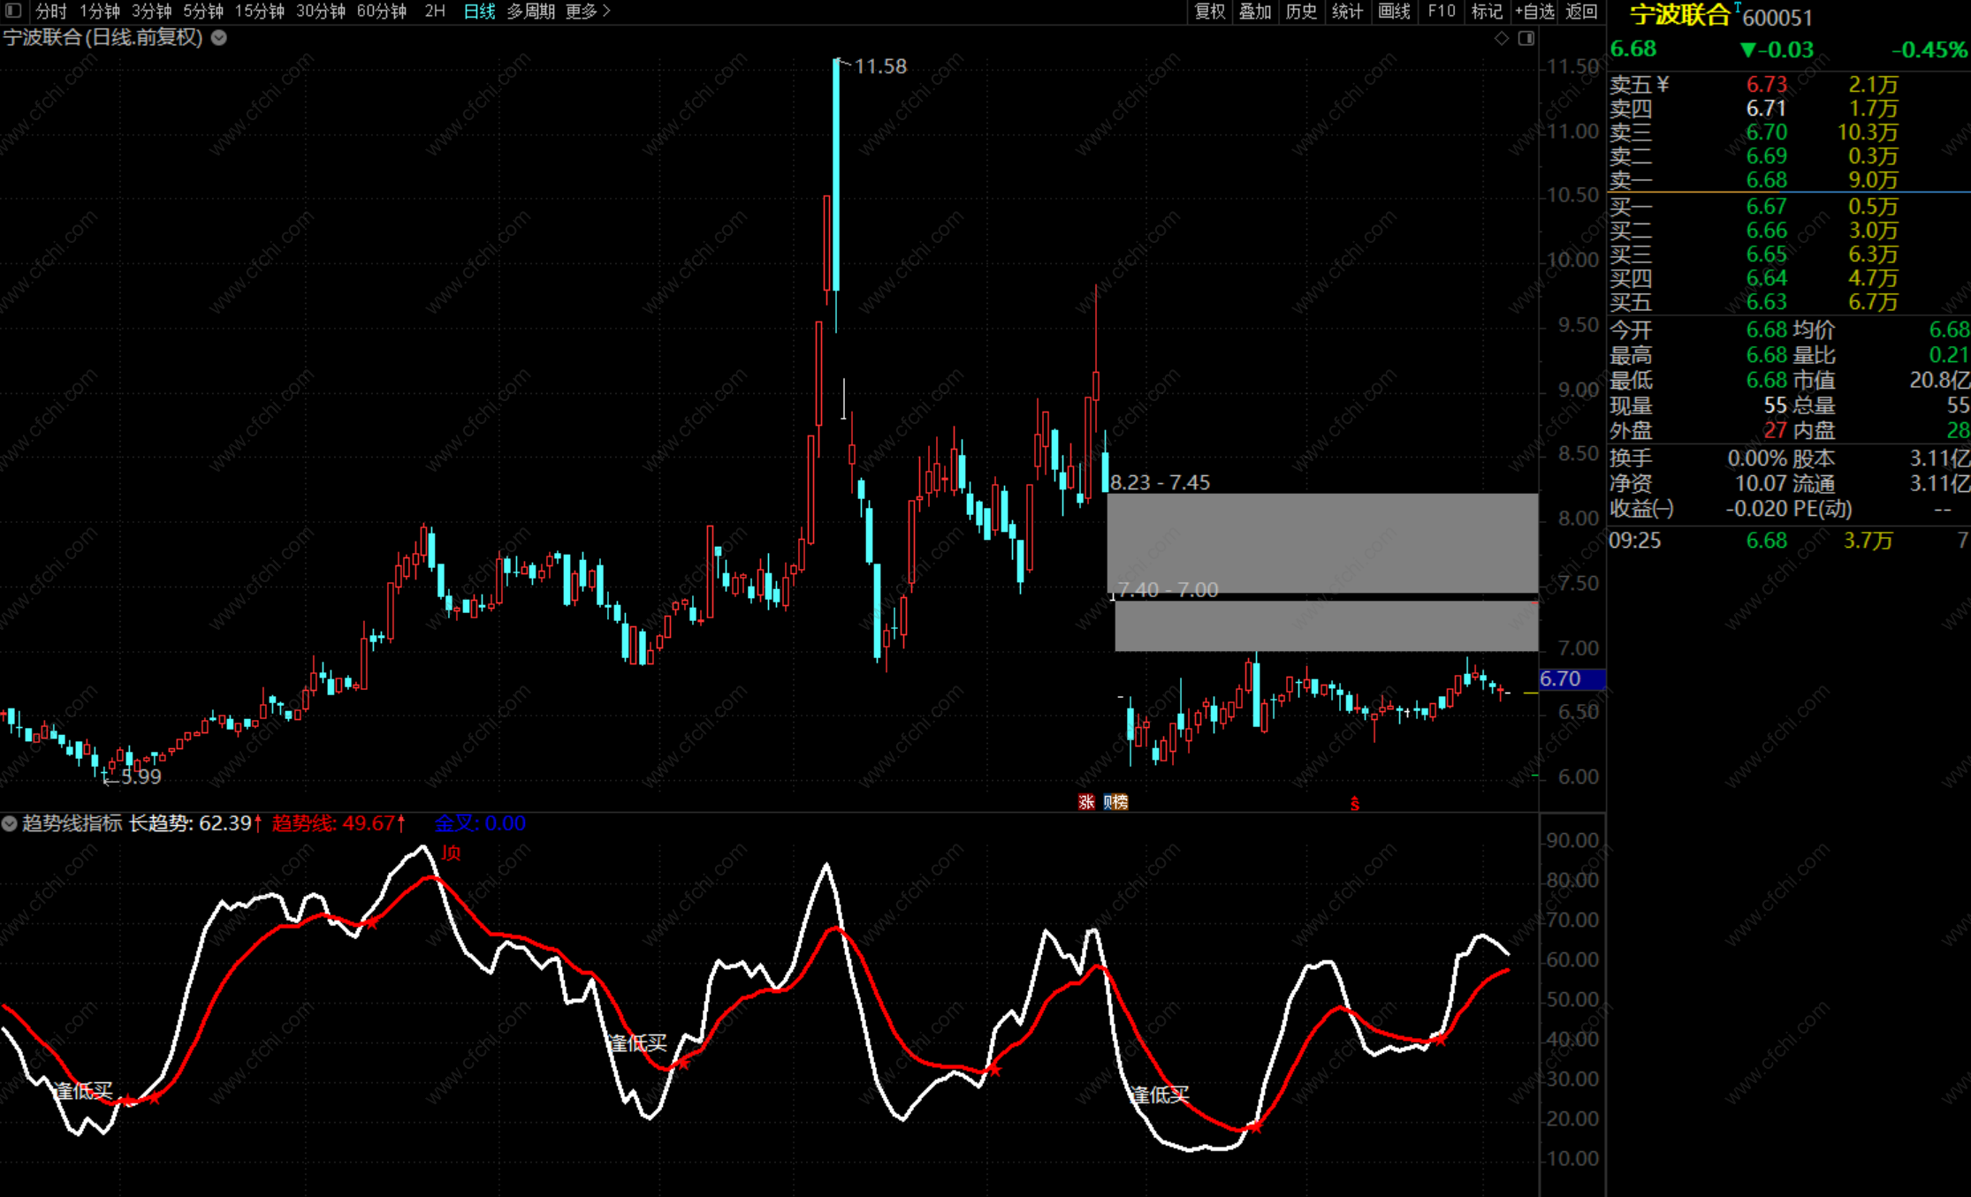Toggle 叠加 overlay comparison
The width and height of the screenshot is (1971, 1197).
1254,11
